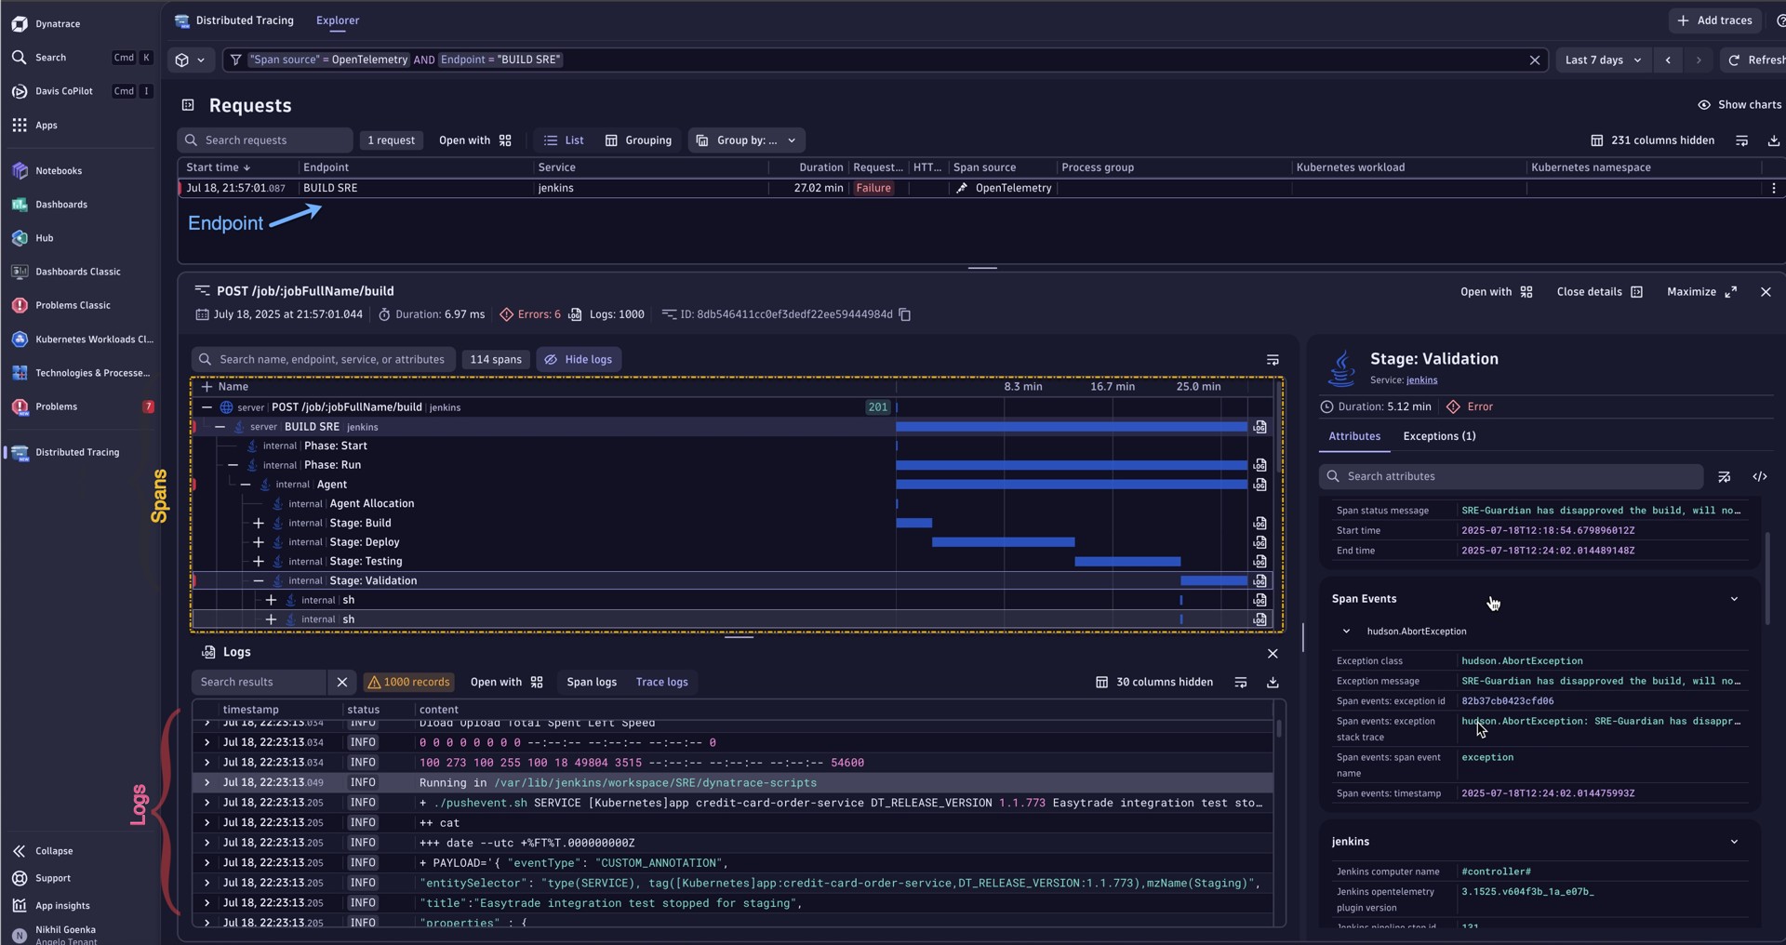Toggle Hide logs button
This screenshot has width=1786, height=945.
click(579, 360)
